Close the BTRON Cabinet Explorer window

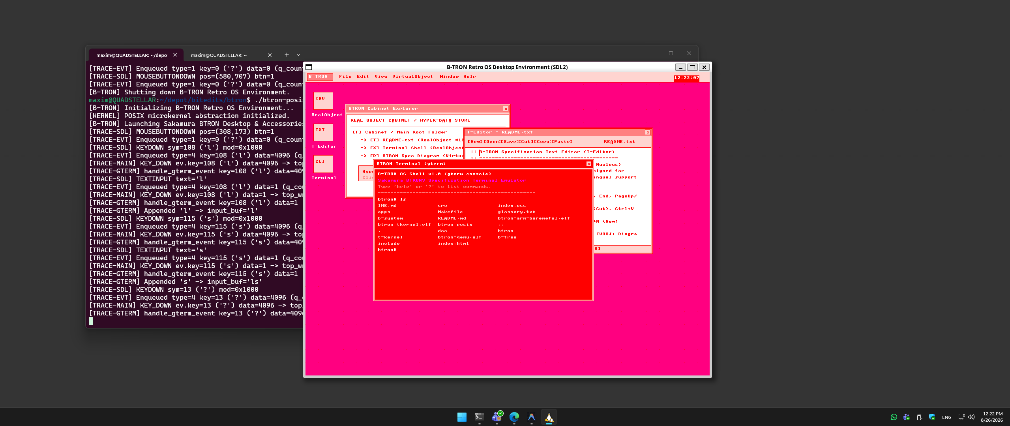506,109
